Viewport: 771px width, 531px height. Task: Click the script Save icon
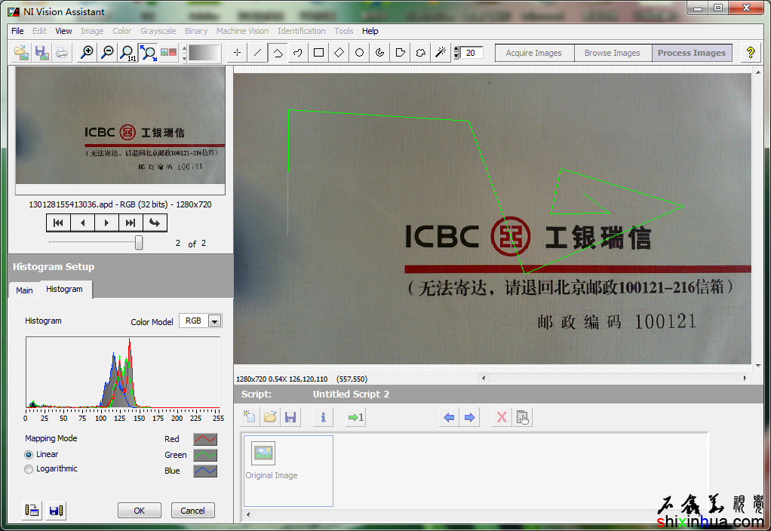(290, 417)
